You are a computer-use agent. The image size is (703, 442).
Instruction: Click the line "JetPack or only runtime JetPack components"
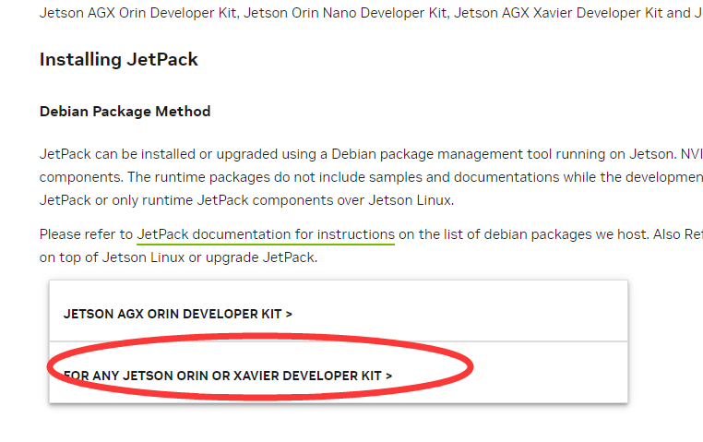click(247, 199)
